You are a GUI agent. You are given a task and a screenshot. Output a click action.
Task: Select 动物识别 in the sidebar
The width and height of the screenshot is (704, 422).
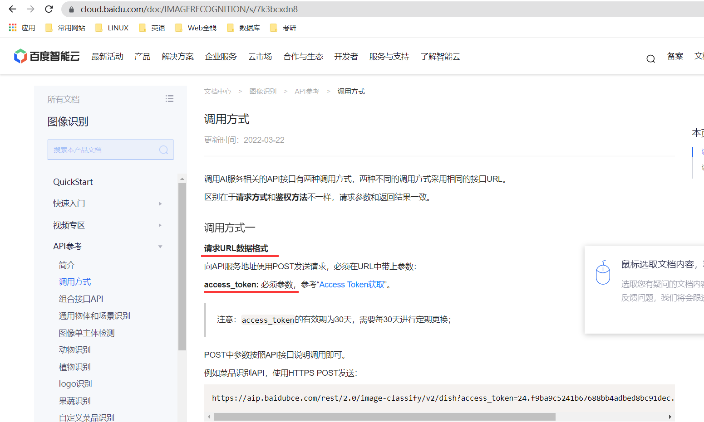click(75, 350)
